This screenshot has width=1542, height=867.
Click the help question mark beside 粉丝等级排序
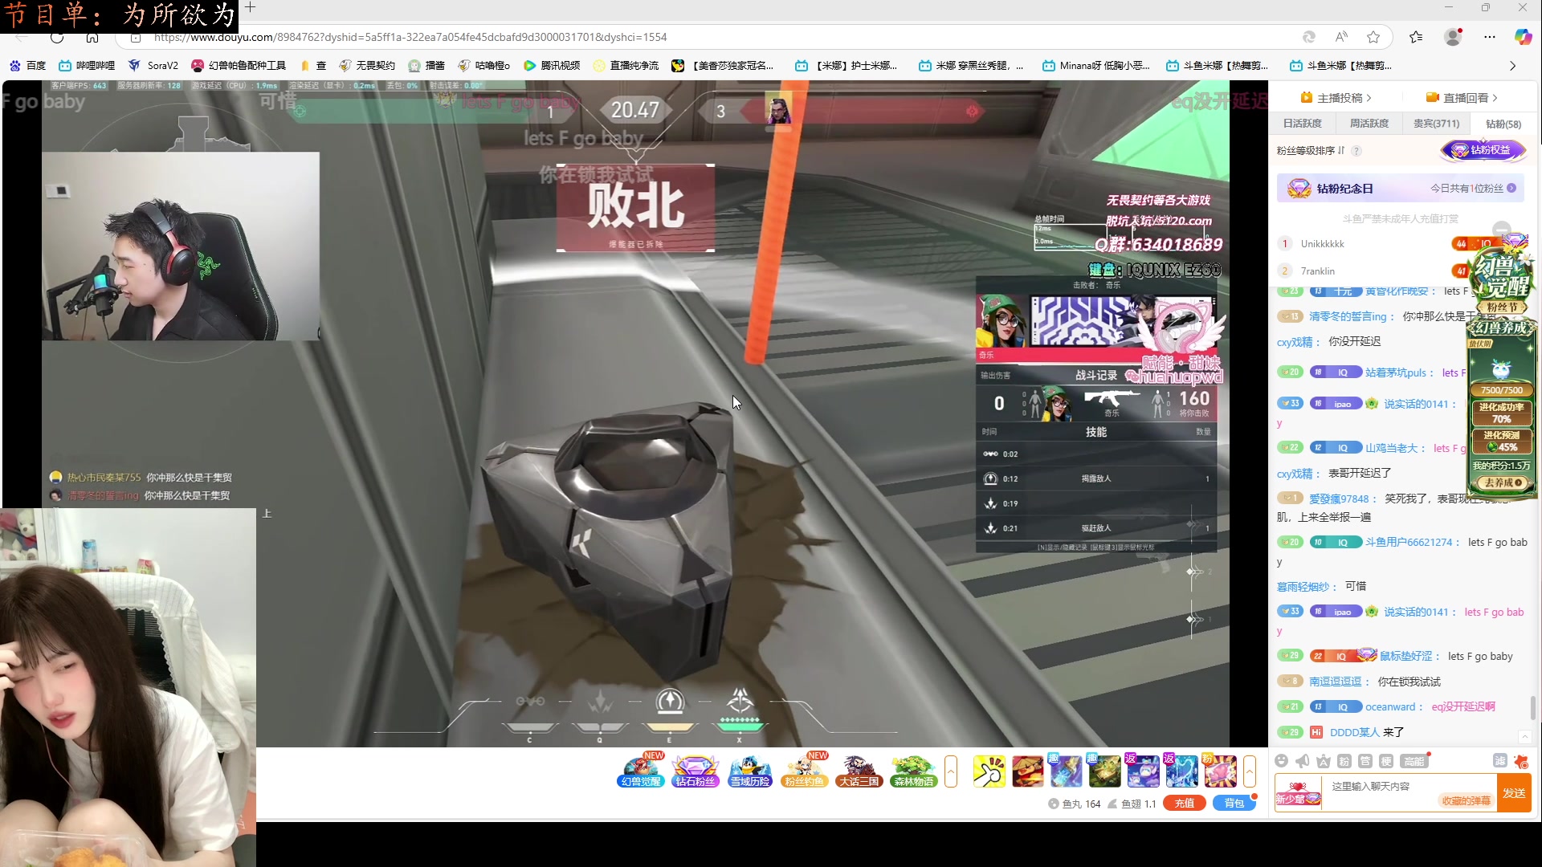point(1356,151)
